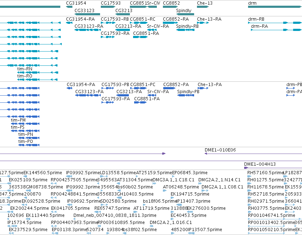This screenshot has height=235, width=302.
Task: Click the CG3213-PA protein label
Action: (x=129, y=92)
